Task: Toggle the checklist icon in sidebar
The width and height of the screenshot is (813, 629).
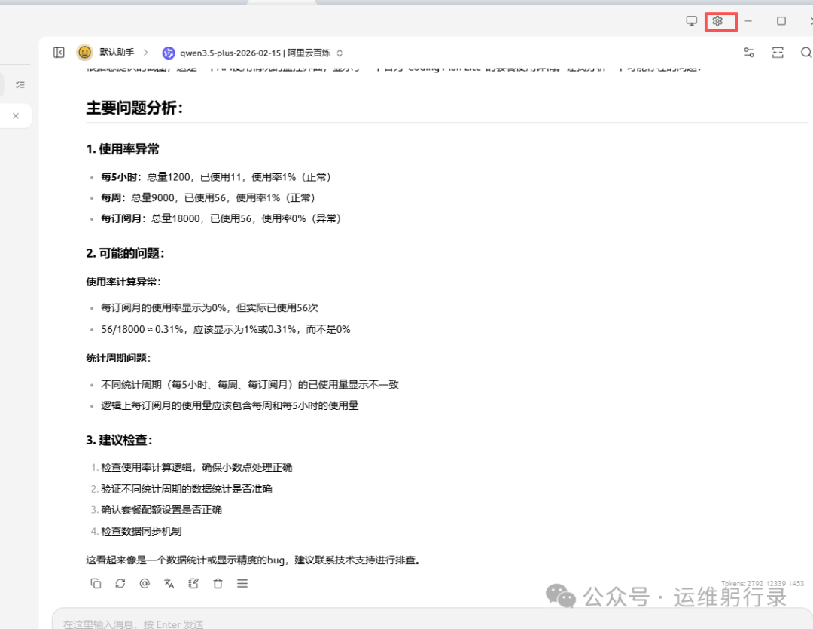Action: [20, 85]
